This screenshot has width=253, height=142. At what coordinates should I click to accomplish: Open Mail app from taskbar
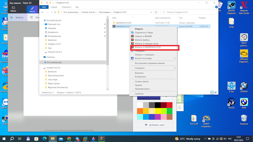[61, 139]
